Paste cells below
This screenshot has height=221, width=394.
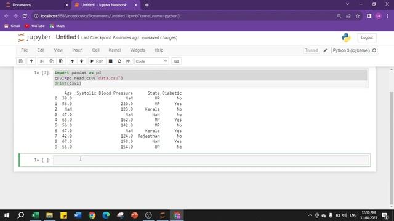61,61
